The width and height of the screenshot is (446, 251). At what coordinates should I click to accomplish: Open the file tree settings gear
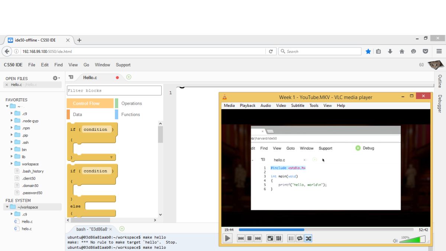pos(56,78)
